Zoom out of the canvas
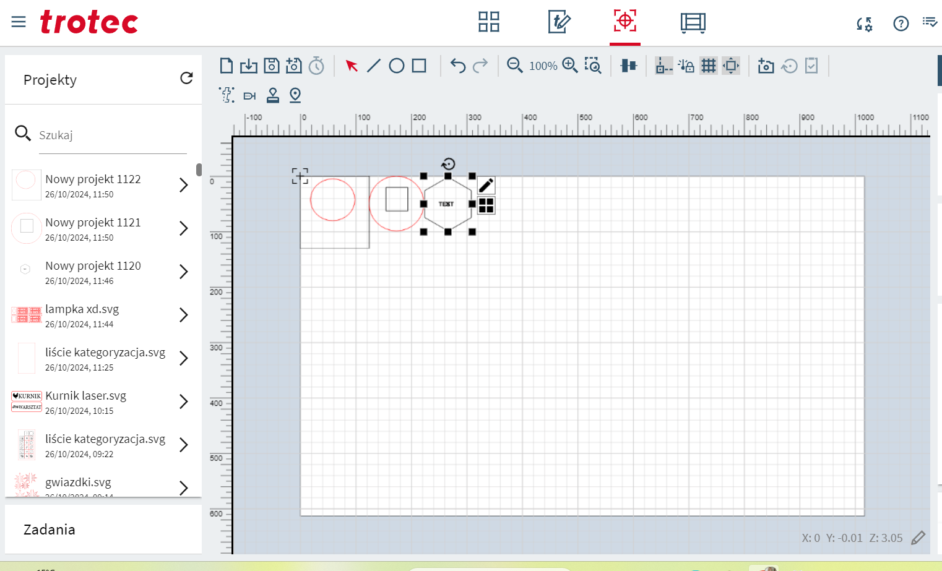The image size is (942, 571). coord(515,66)
